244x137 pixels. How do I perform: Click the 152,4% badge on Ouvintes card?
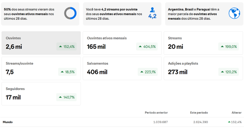pos(66,46)
